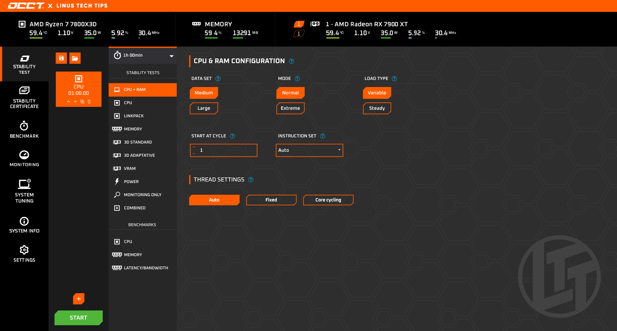Show the Mode help tooltip

click(x=297, y=79)
